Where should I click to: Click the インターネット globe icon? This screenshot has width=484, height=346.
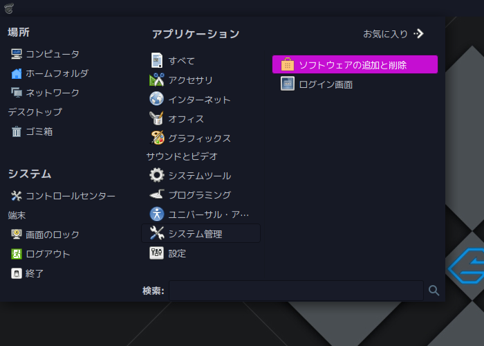coord(157,99)
